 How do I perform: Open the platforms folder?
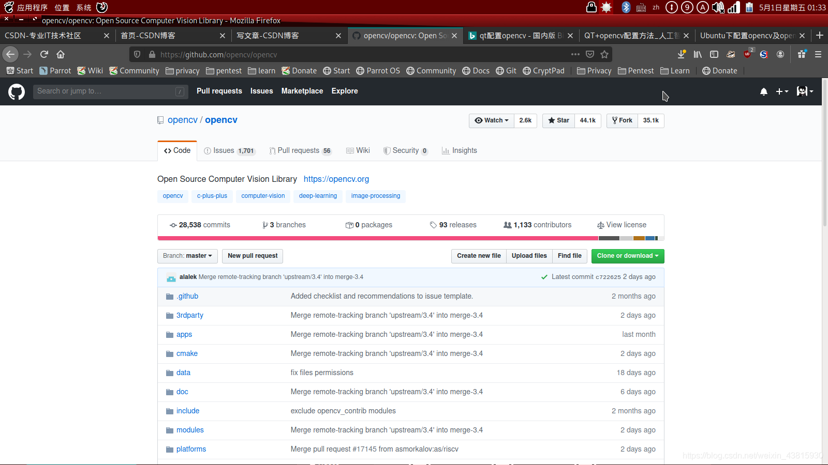(191, 449)
